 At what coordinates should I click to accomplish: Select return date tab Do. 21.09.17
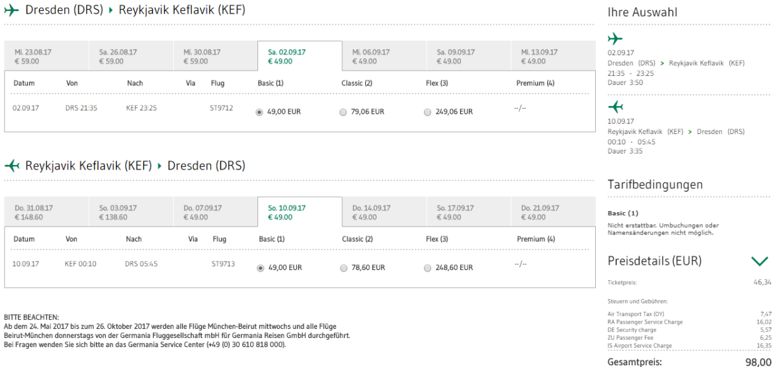552,212
